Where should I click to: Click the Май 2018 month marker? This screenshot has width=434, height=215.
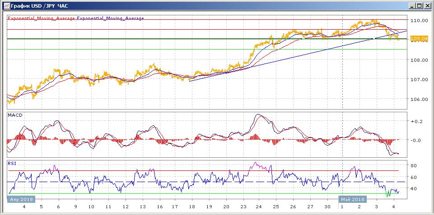[353, 199]
